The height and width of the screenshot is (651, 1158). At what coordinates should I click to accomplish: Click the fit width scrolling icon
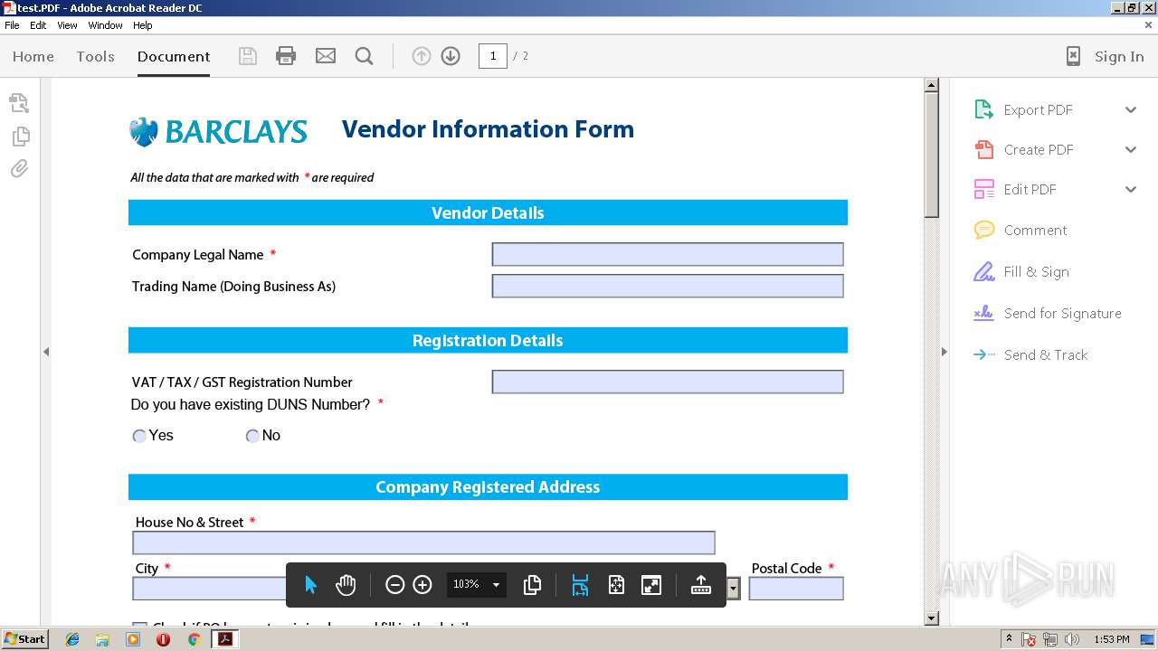(x=580, y=585)
